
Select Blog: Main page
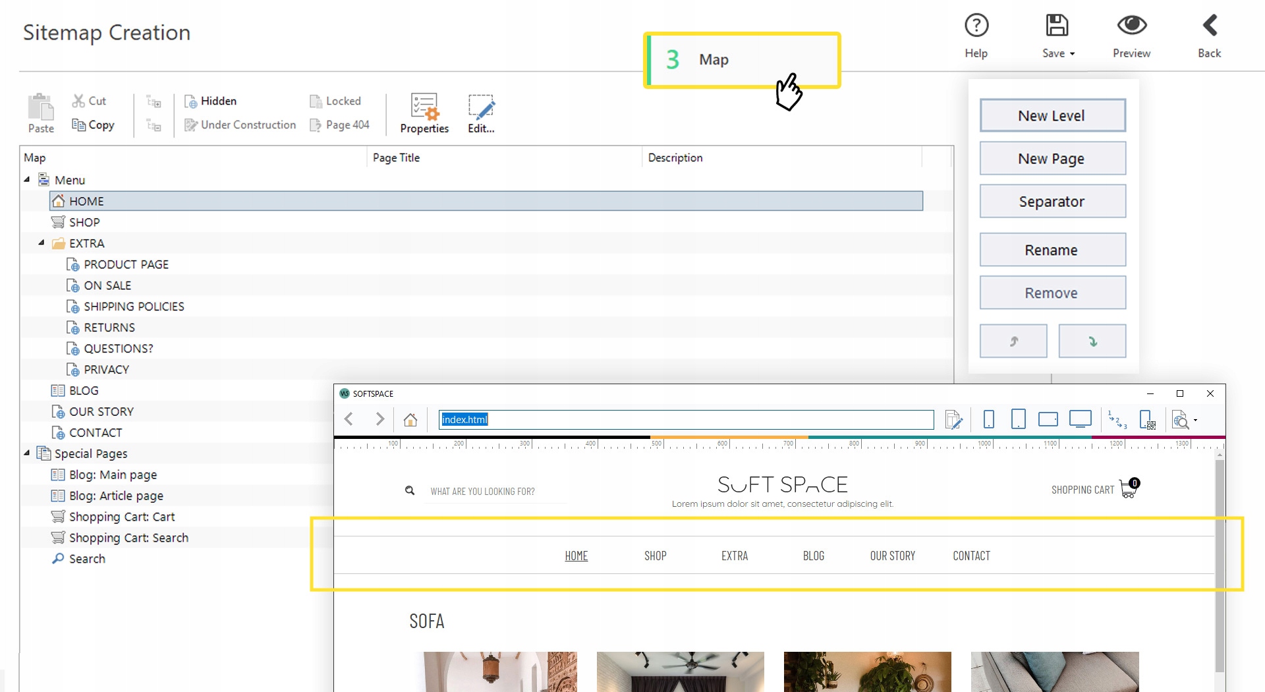click(x=104, y=475)
